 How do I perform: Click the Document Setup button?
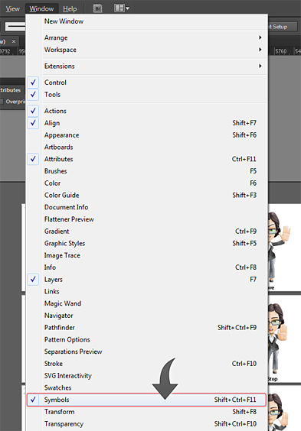pyautogui.click(x=283, y=27)
